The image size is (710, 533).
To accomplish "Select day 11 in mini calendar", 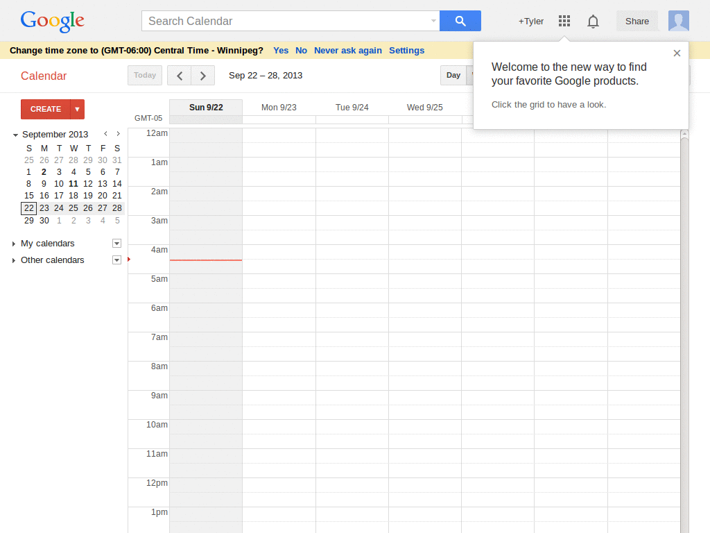I will tap(73, 183).
